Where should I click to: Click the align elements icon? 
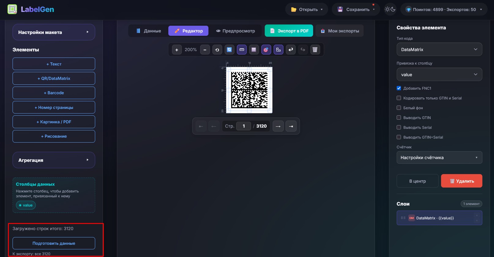278,50
